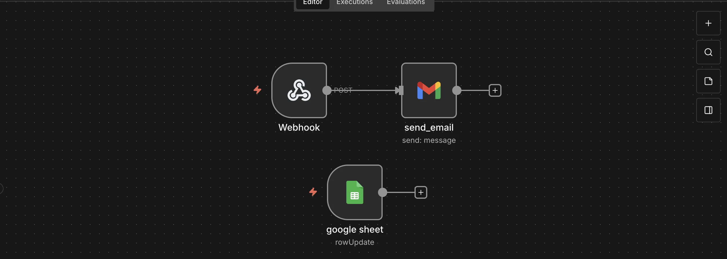Open the Webhook trigger node
Image resolution: width=727 pixels, height=259 pixels.
299,90
